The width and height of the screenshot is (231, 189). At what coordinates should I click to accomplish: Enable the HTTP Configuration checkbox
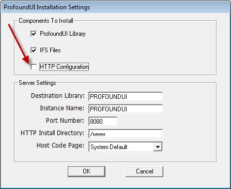pos(34,67)
